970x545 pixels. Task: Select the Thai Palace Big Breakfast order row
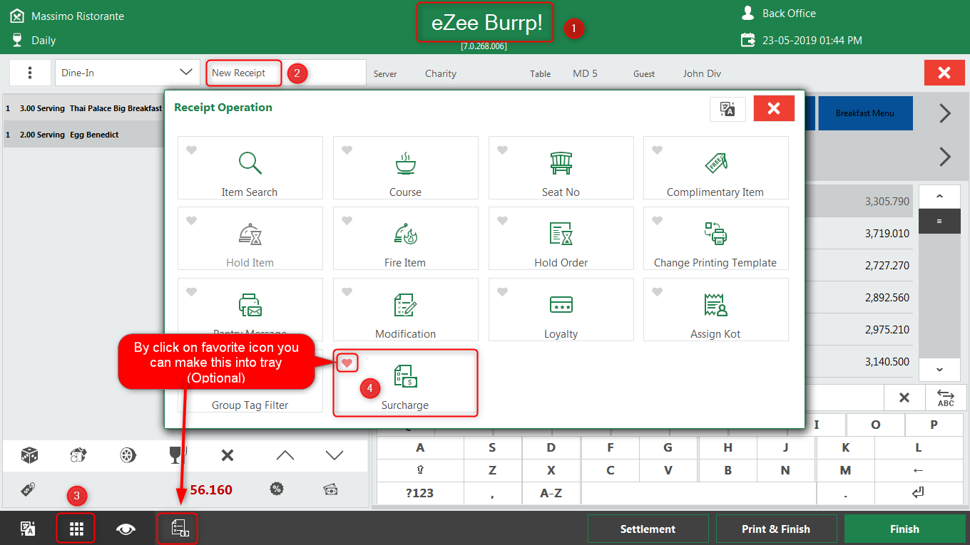coord(83,108)
